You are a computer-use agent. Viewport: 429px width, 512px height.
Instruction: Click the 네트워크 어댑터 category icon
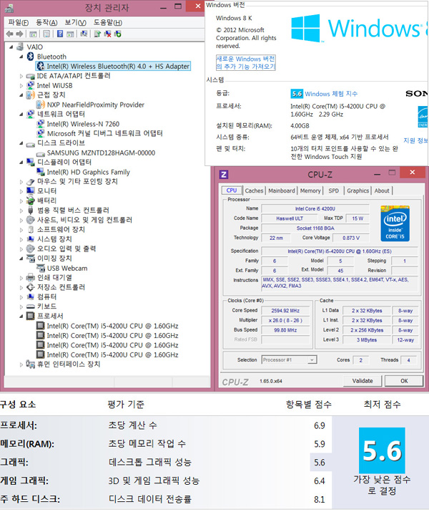[x=30, y=114]
